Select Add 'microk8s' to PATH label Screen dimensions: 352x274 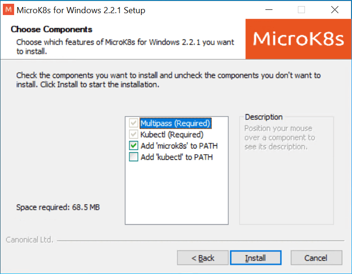tap(179, 146)
